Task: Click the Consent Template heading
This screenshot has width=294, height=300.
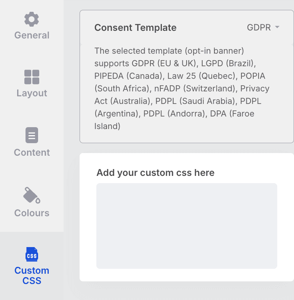Action: coord(135,27)
